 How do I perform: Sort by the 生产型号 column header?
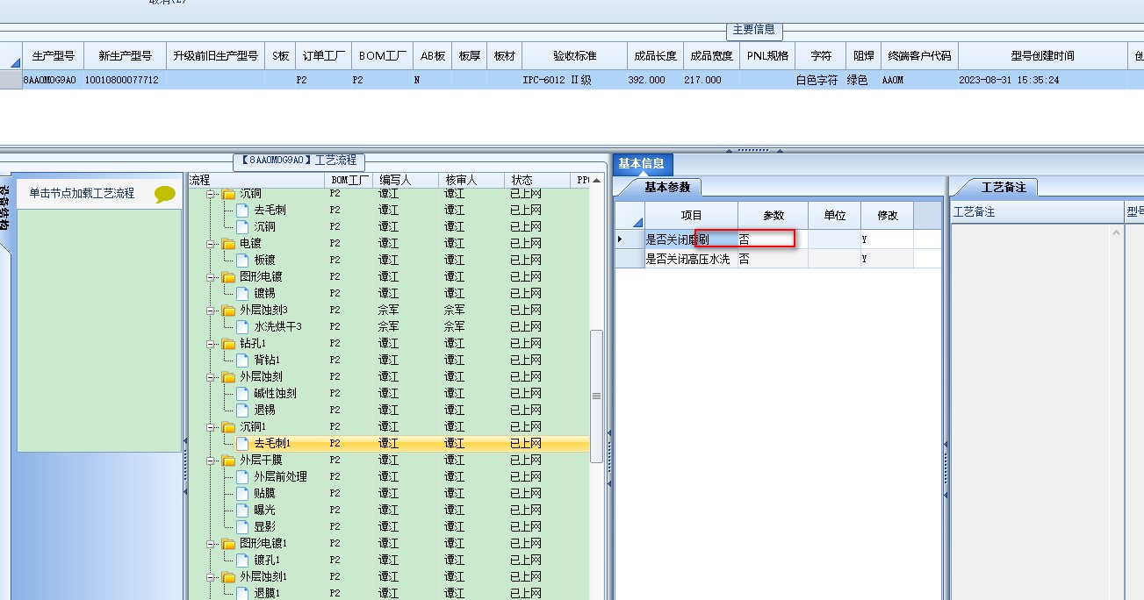click(54, 56)
